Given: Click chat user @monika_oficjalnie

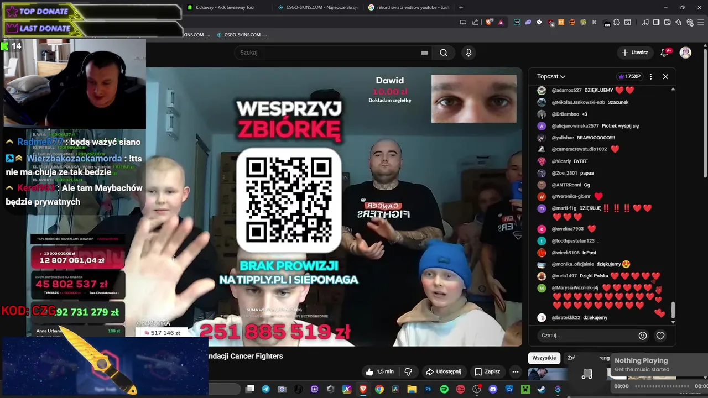Looking at the screenshot, I should coord(572,264).
